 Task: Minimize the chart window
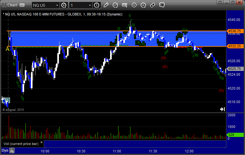227,2
